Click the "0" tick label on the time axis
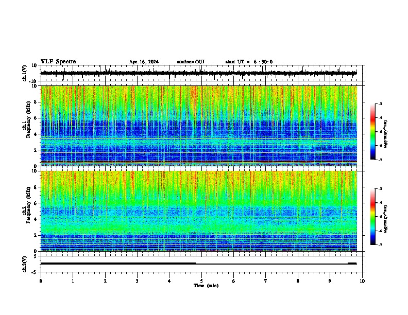This screenshot has width=408, height=315. pos(41,281)
